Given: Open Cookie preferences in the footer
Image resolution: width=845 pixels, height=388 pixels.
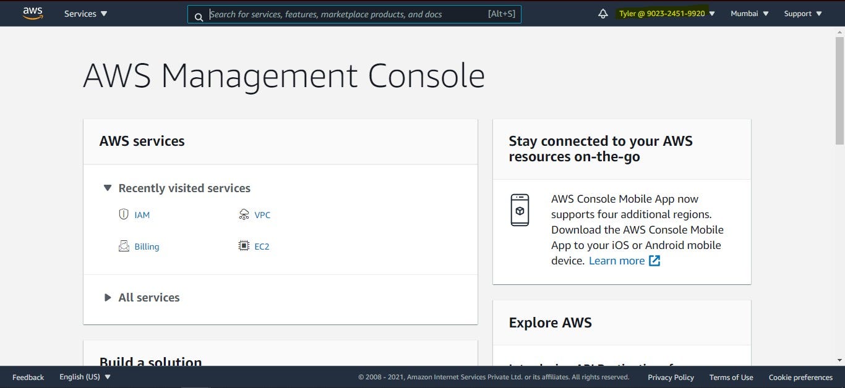Looking at the screenshot, I should coord(800,377).
